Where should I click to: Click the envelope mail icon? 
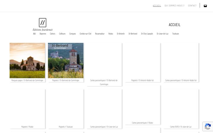tap(205, 6)
